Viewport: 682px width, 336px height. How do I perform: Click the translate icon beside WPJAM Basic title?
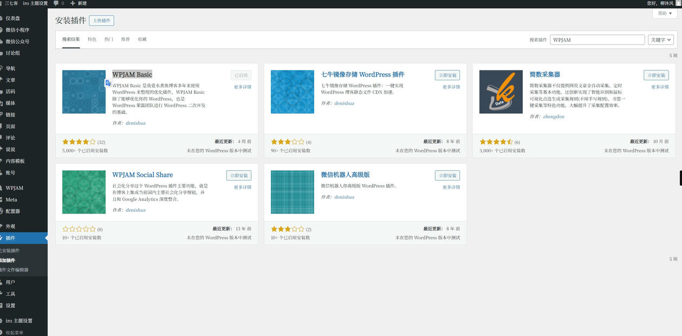(108, 83)
